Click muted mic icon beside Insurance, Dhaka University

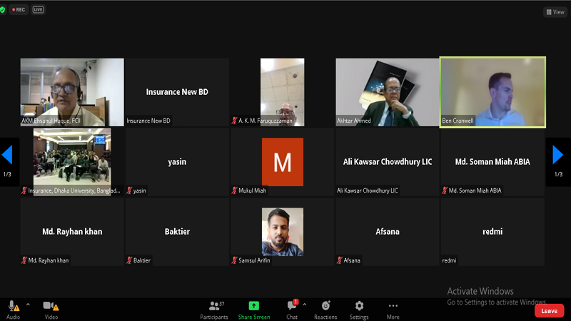(x=24, y=190)
